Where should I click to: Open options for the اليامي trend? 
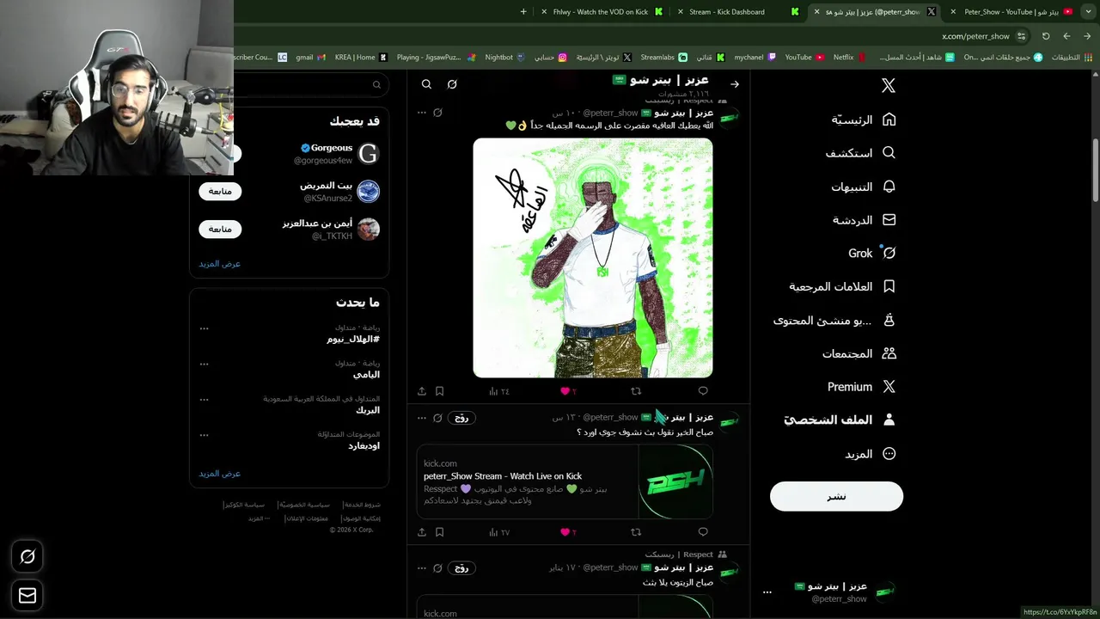click(204, 364)
